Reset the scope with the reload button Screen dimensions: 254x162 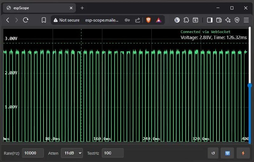(x=213, y=153)
